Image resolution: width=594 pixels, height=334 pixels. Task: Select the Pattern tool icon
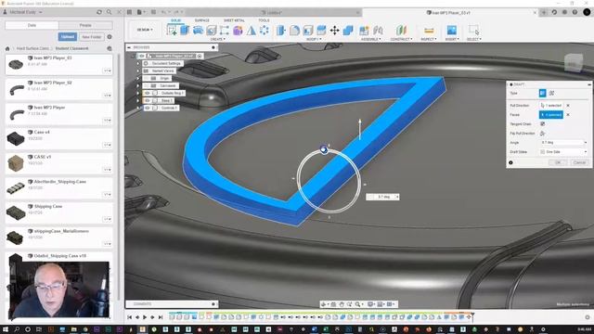(265, 31)
